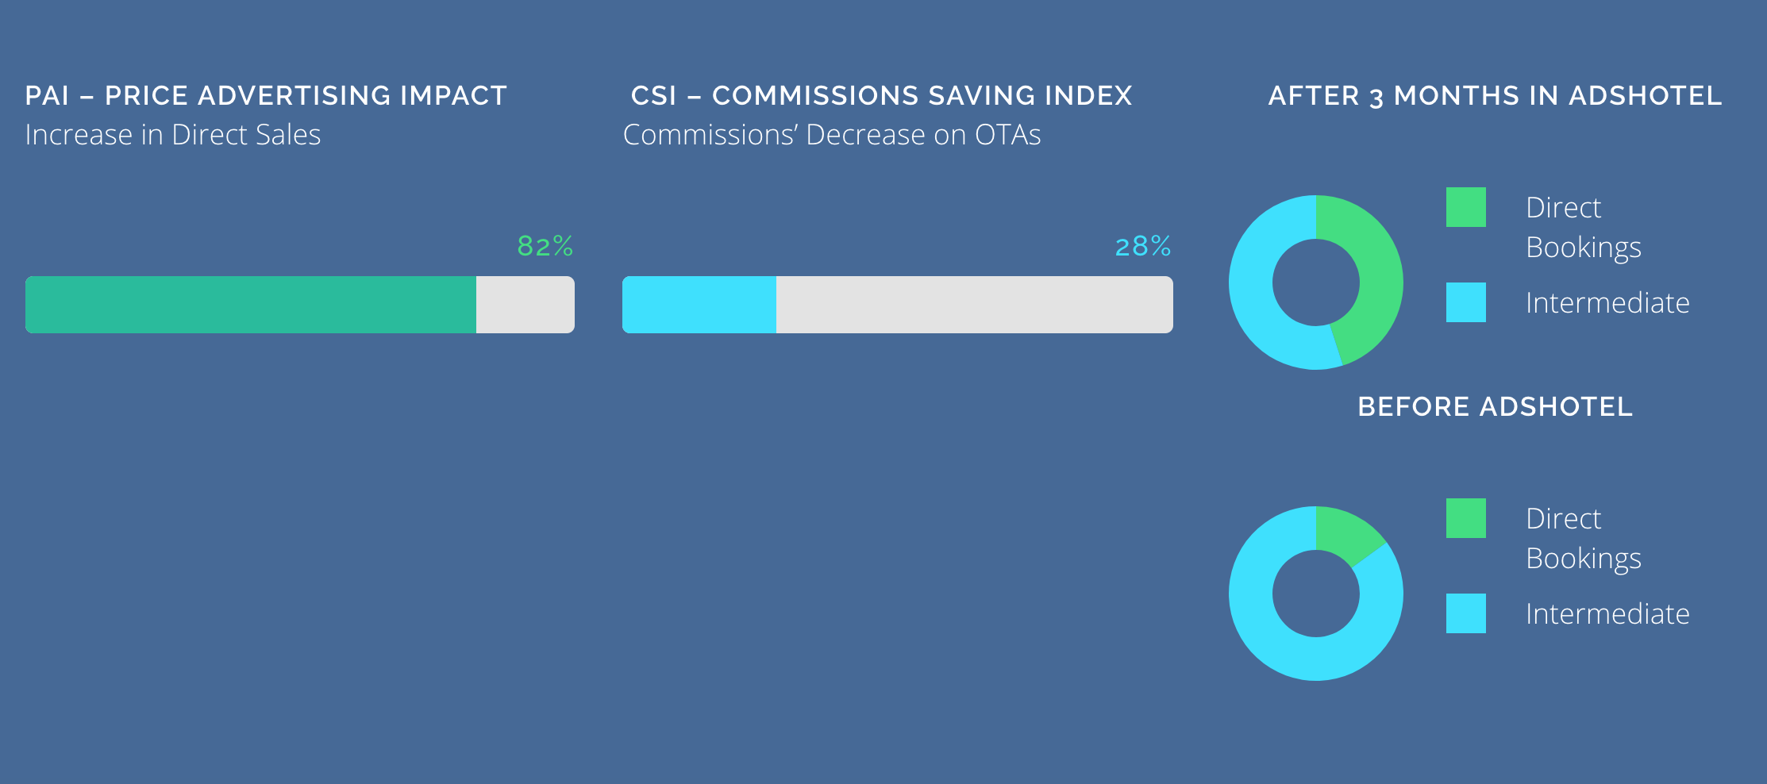
Task: Click the Before Adshotel heading
Action: coord(1495,407)
